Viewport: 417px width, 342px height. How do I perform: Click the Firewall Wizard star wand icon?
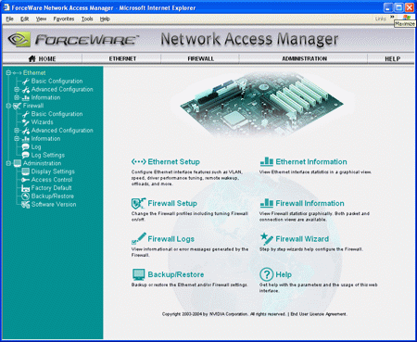[267, 238]
